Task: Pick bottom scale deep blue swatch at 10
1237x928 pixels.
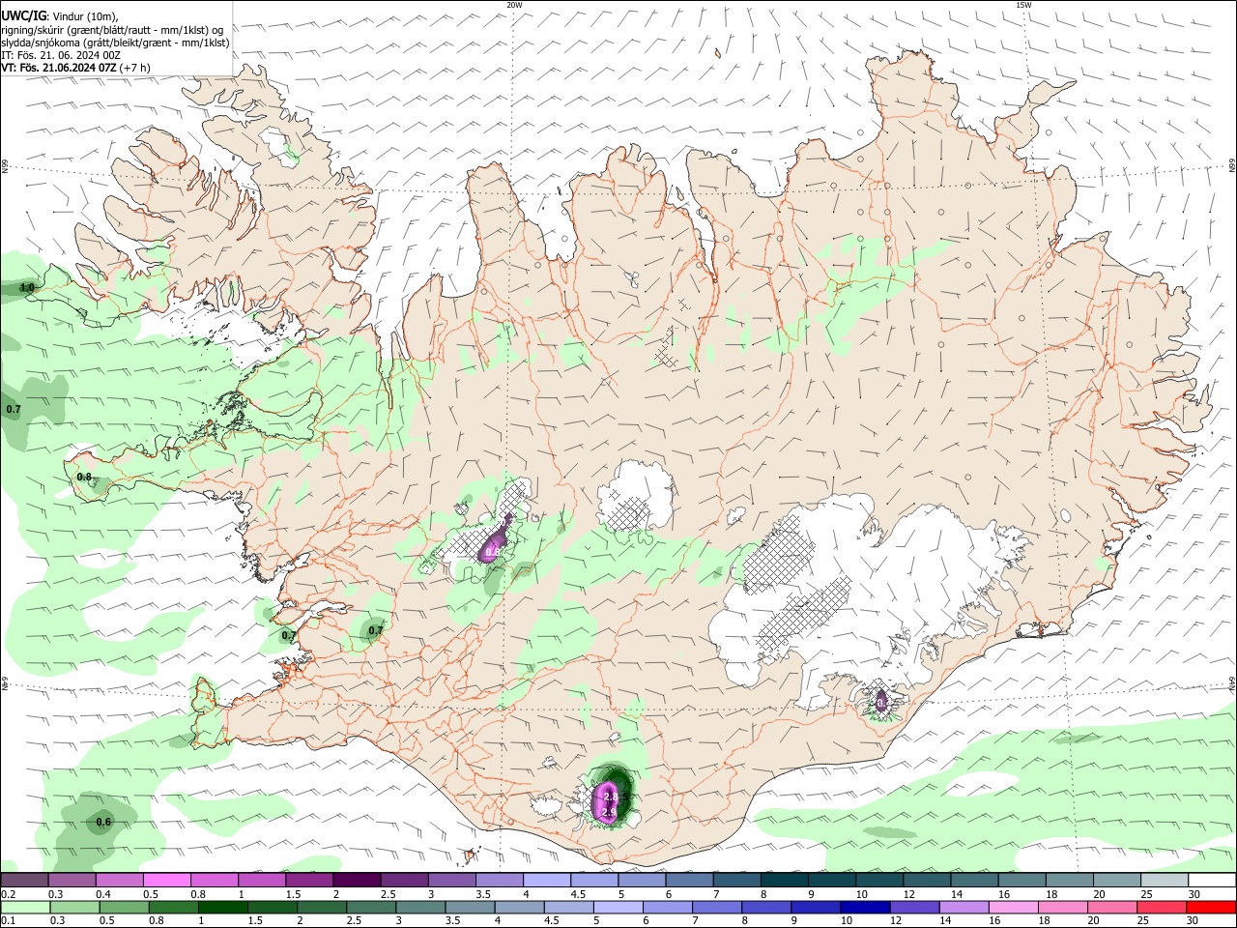Action: (x=863, y=907)
